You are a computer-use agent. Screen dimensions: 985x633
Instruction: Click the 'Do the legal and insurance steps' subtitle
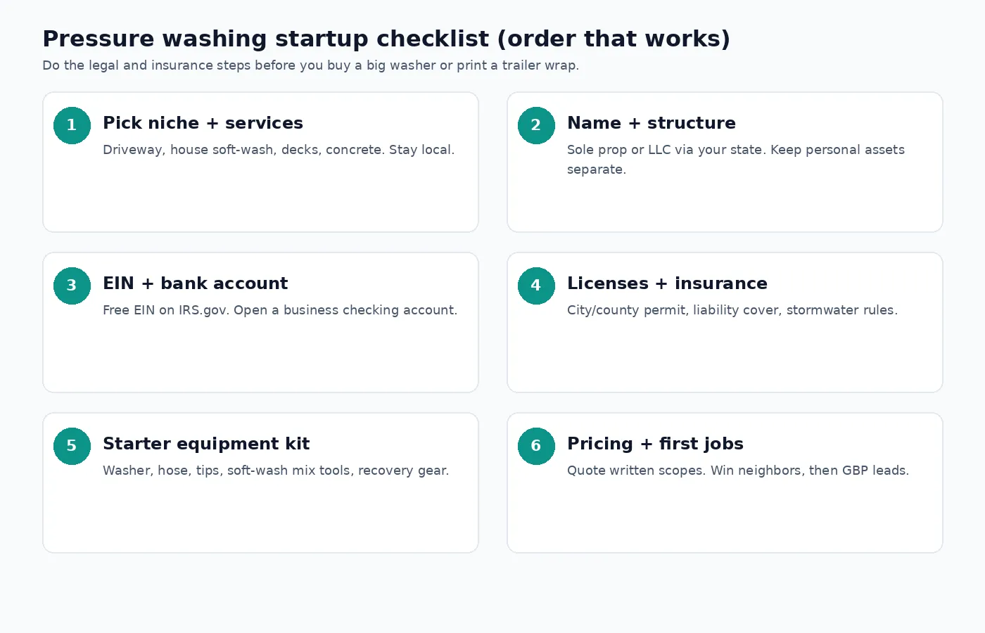(310, 65)
